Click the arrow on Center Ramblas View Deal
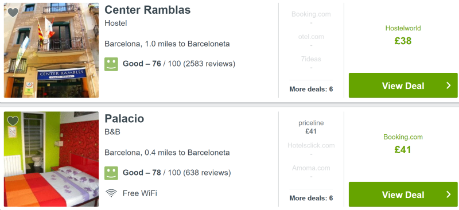This screenshot has width=459, height=210. coord(448,85)
